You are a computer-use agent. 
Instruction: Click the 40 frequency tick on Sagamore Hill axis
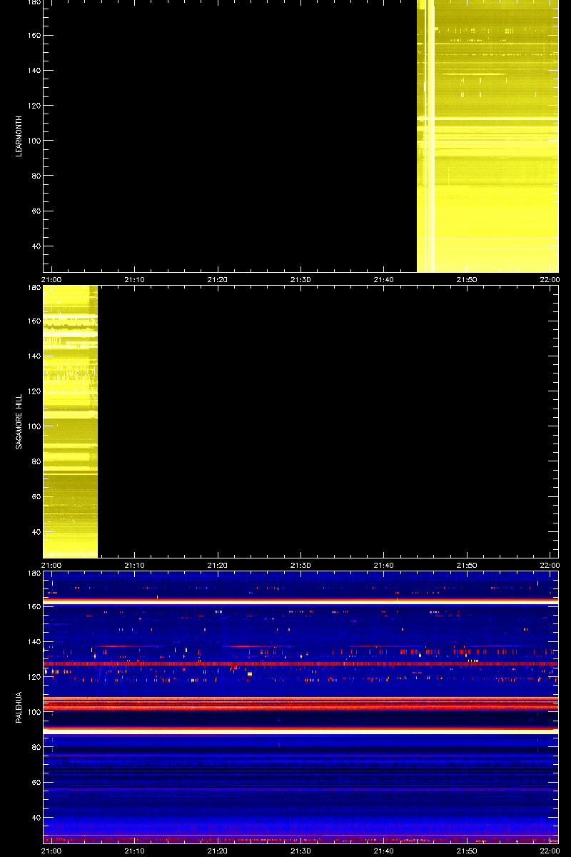(x=36, y=531)
